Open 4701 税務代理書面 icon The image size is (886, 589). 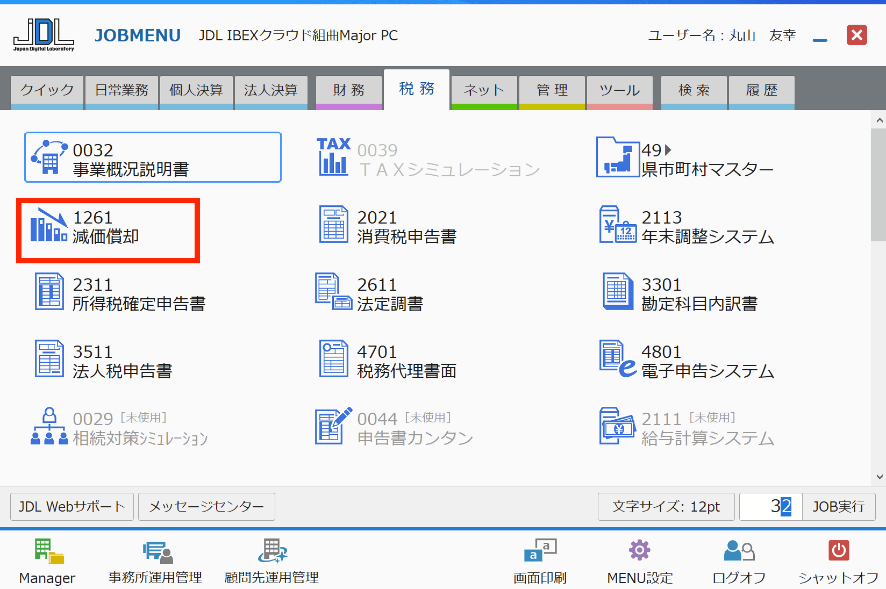point(333,358)
